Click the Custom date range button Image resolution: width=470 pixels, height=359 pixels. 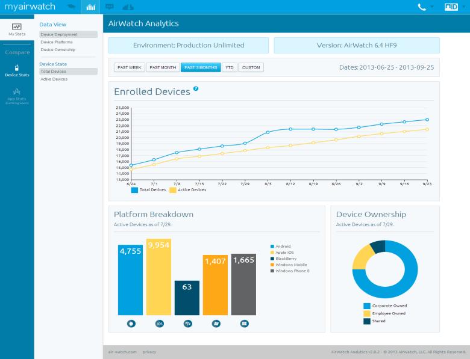click(251, 67)
